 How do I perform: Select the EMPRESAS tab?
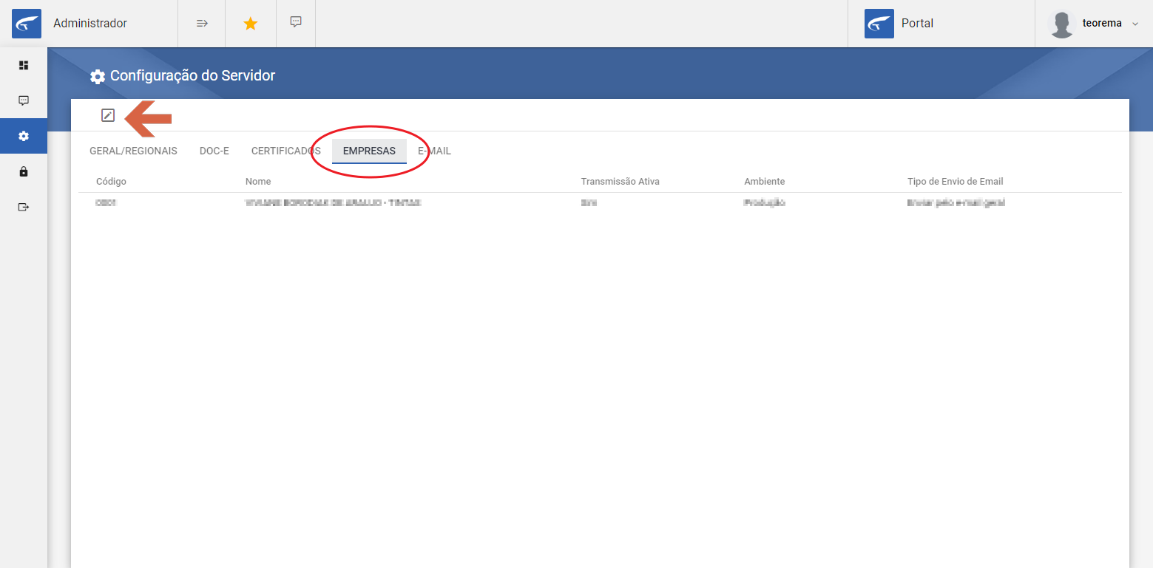coord(369,151)
